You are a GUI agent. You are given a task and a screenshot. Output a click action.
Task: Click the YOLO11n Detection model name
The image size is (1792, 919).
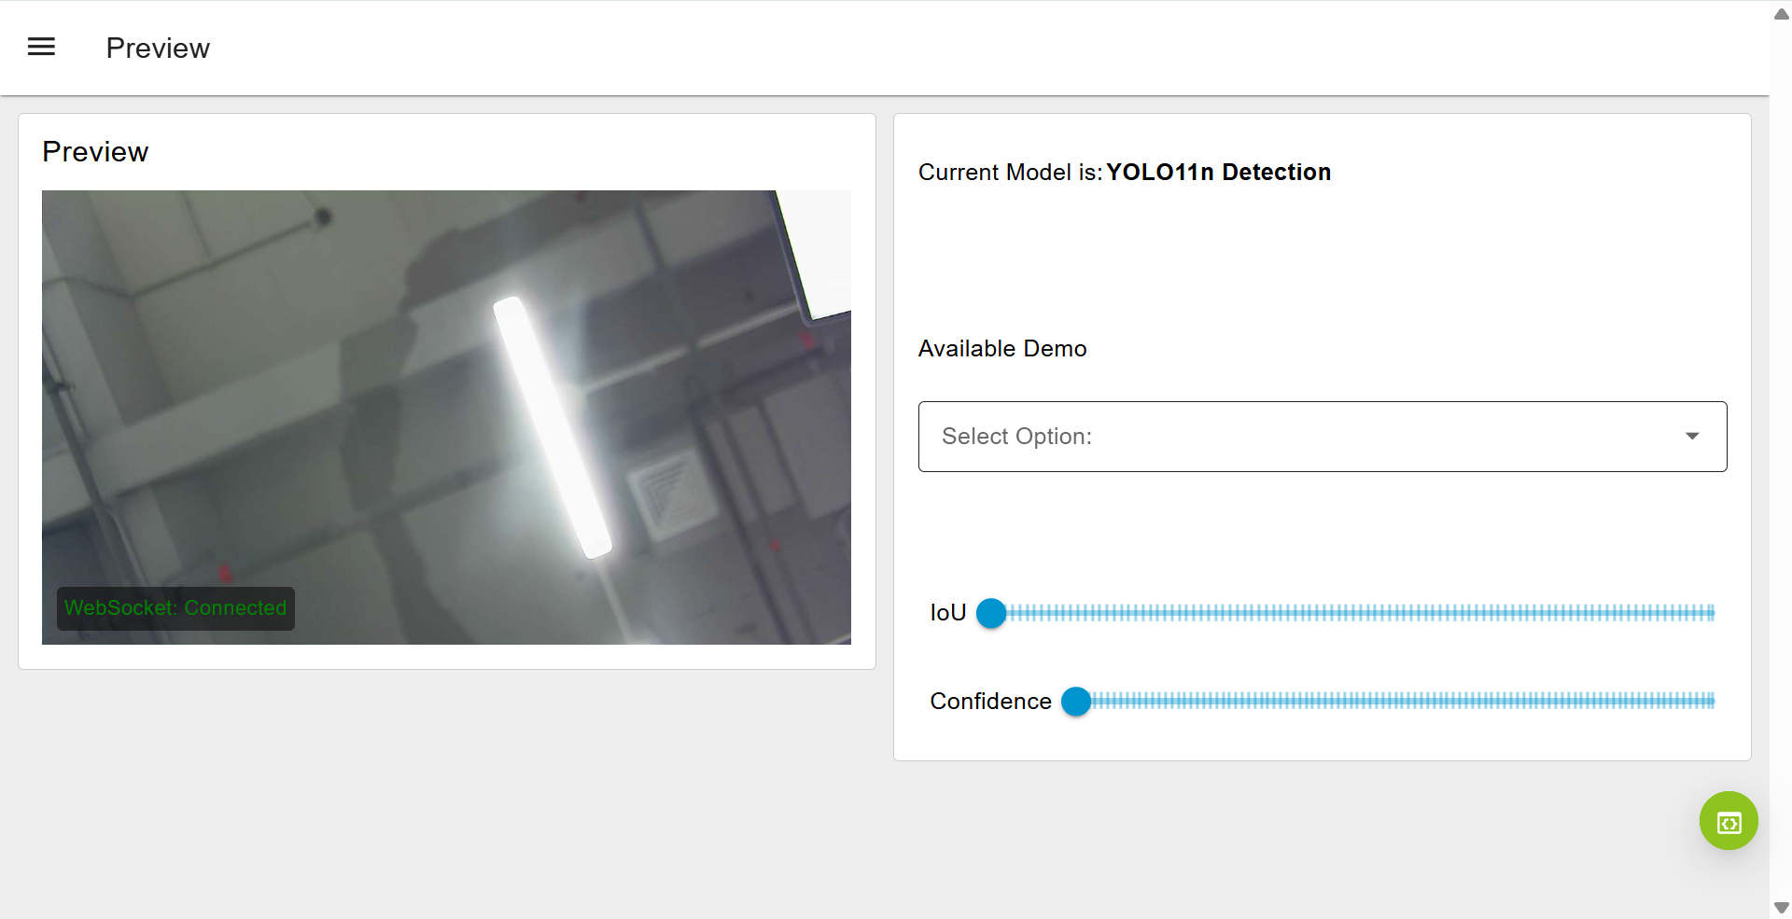1218,173
